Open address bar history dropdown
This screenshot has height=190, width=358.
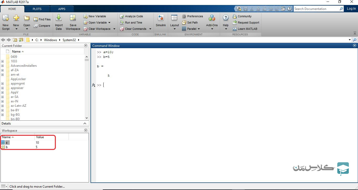click(350, 40)
